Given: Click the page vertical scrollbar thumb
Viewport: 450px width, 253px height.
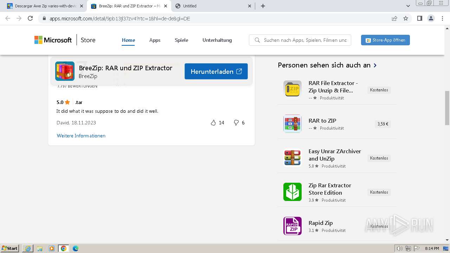Looking at the screenshot, I should (447, 108).
